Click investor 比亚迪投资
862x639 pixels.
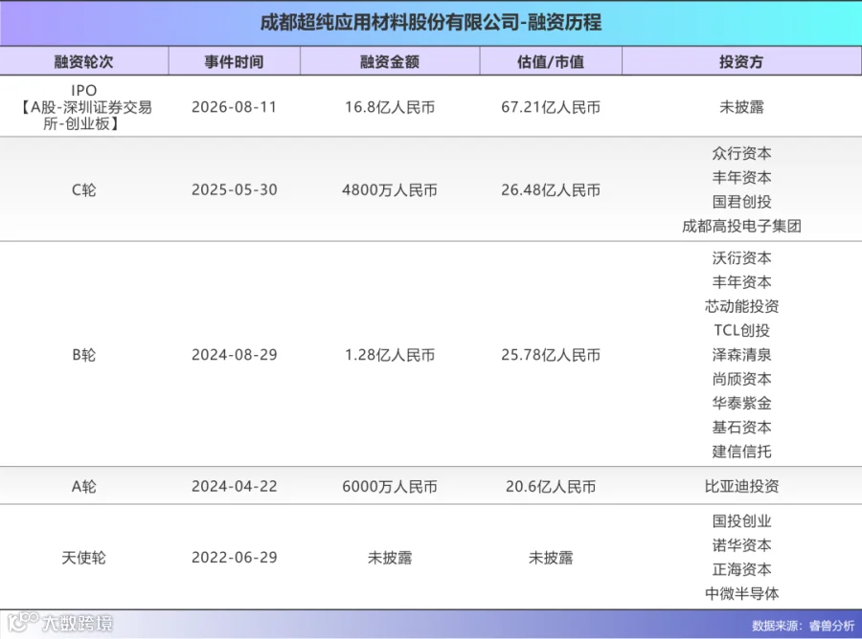point(741,486)
